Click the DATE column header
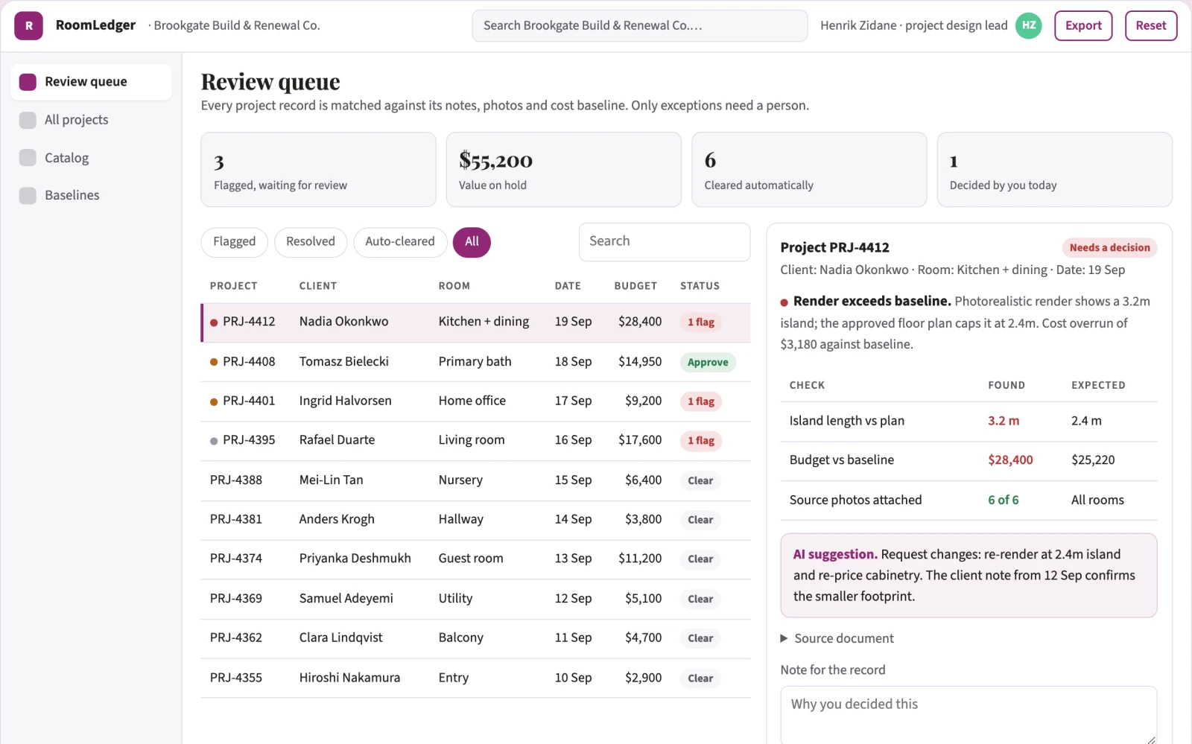1192x744 pixels. pos(568,286)
